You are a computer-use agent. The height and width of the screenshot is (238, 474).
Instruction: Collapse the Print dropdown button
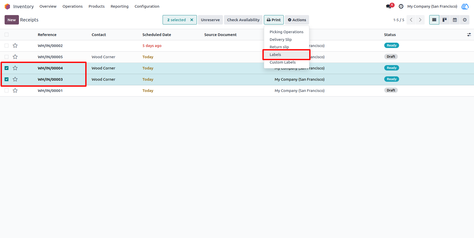tap(274, 20)
